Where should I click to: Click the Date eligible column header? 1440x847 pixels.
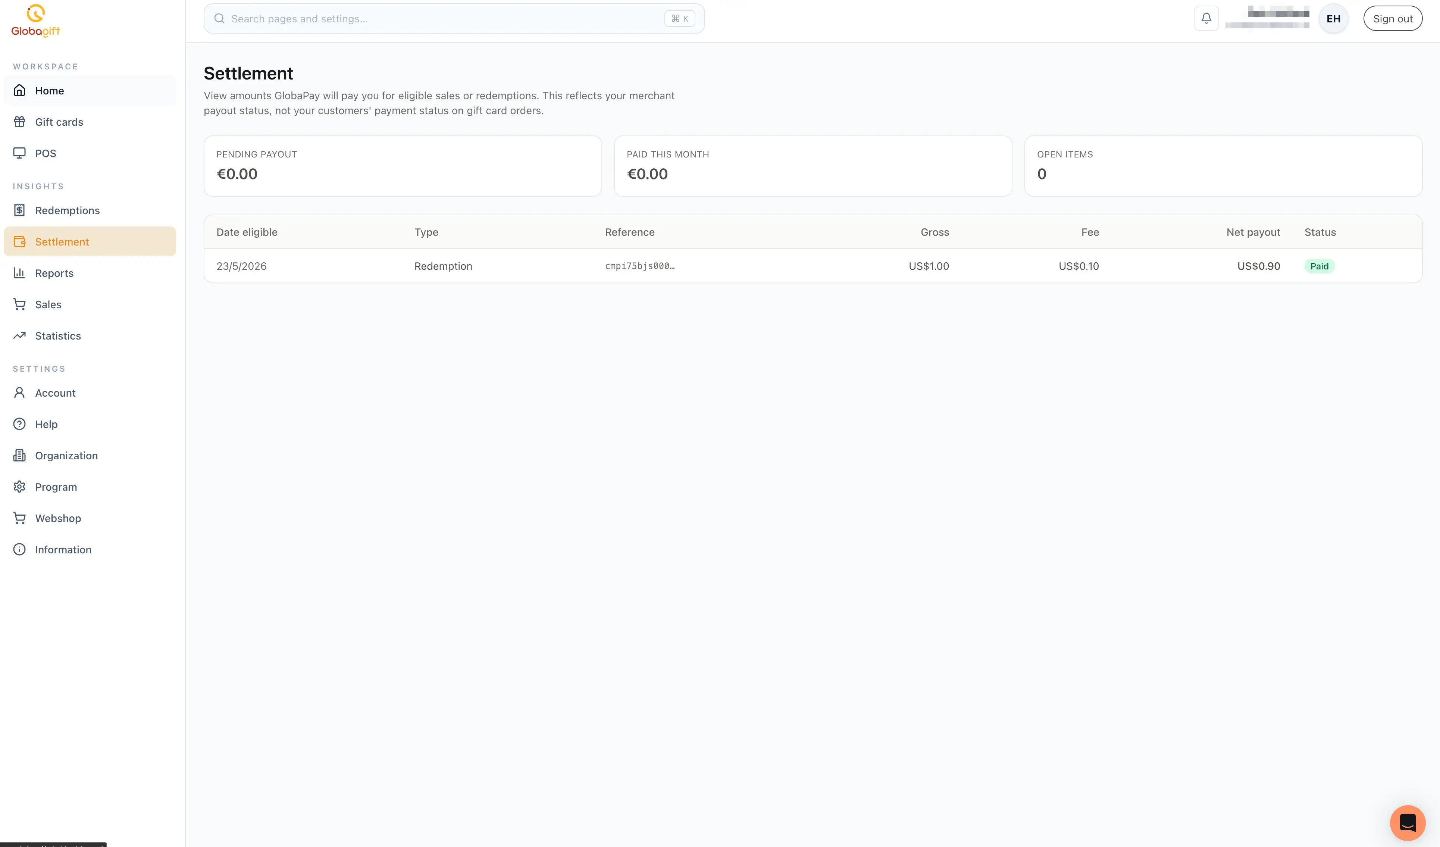point(247,232)
